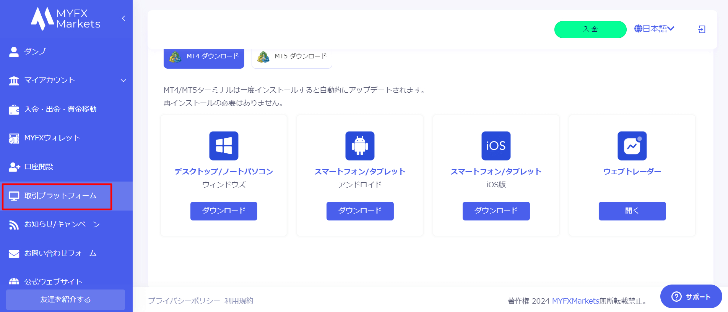Open the 利用規約 link

tap(239, 301)
